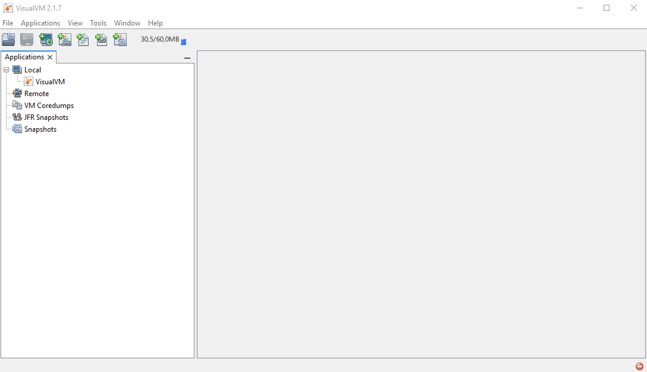Select the Remote node in tree
The height and width of the screenshot is (372, 647).
(36, 94)
